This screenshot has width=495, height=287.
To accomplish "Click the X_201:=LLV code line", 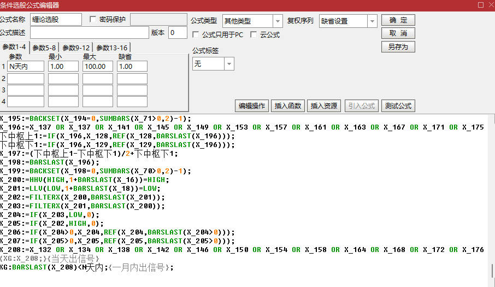I will coord(80,189).
